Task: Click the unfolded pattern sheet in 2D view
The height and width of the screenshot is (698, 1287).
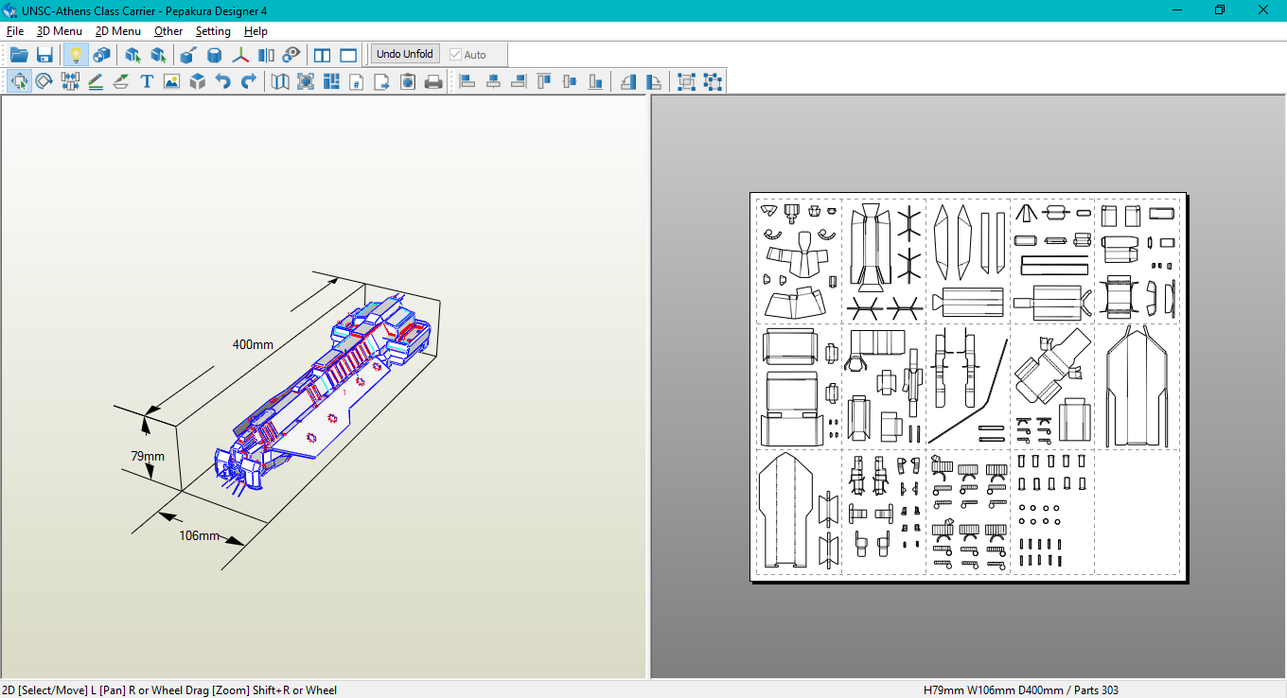Action: click(x=967, y=386)
